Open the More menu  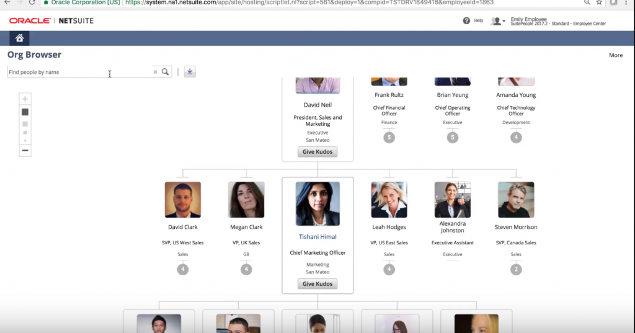616,55
